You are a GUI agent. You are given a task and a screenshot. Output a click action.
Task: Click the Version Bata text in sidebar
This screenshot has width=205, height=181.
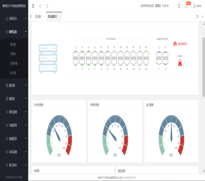pos(14,177)
